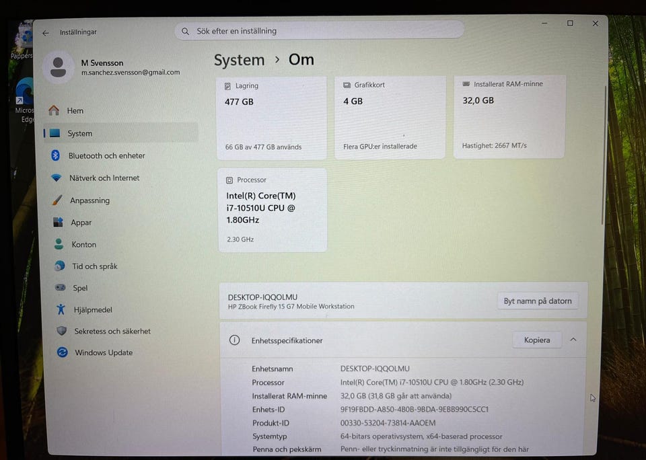The width and height of the screenshot is (646, 460).
Task: Click the Sekretess shield icon
Action: coord(62,331)
